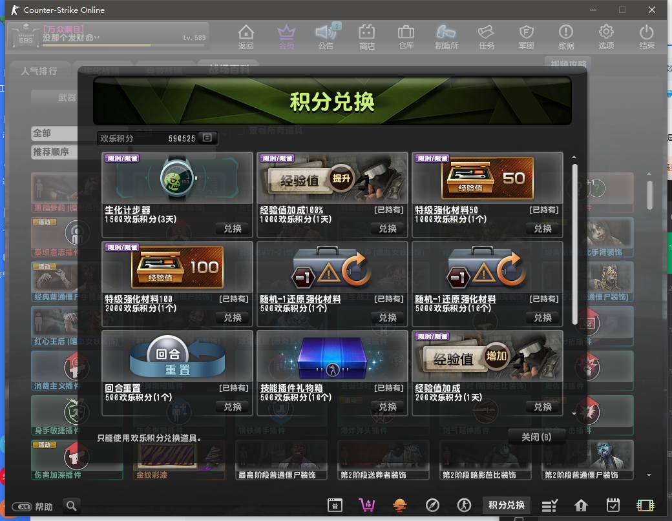Click the 生化计步器 watch thumbnail
The width and height of the screenshot is (672, 521).
(178, 178)
